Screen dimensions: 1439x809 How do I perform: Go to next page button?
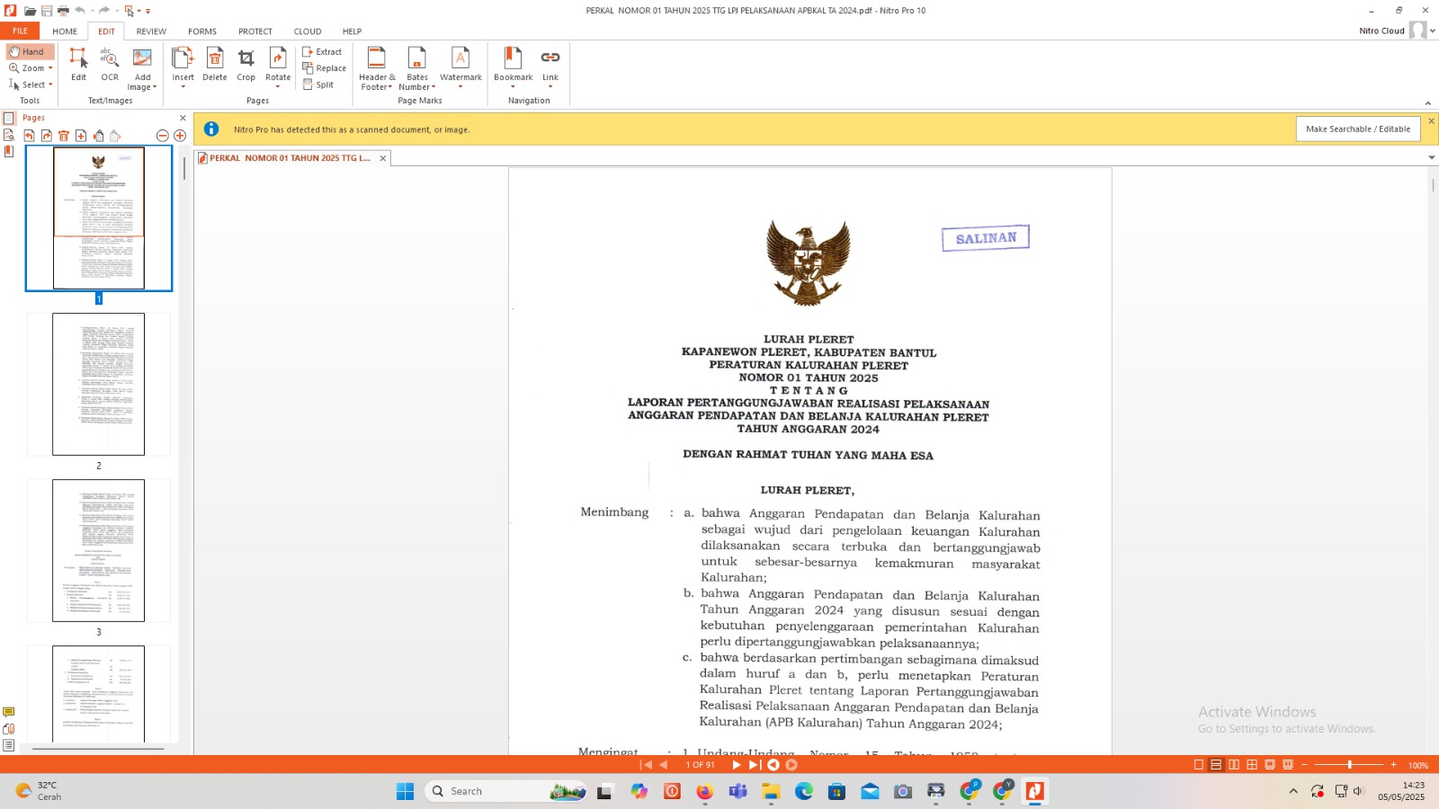(x=737, y=765)
